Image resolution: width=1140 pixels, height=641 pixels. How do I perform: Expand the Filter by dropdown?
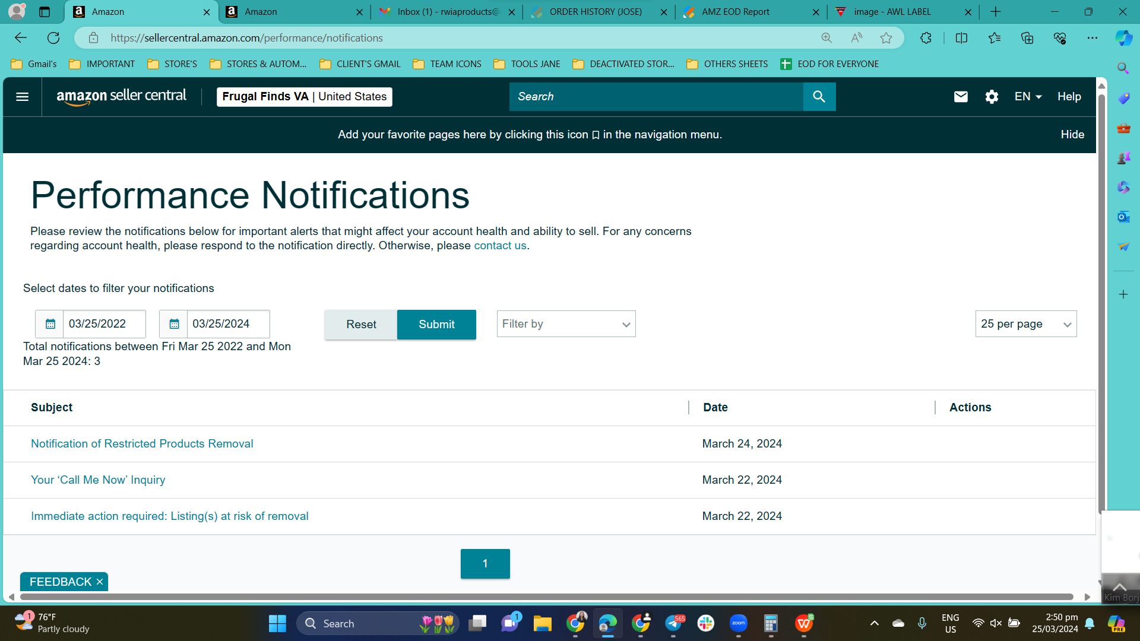[x=566, y=324]
